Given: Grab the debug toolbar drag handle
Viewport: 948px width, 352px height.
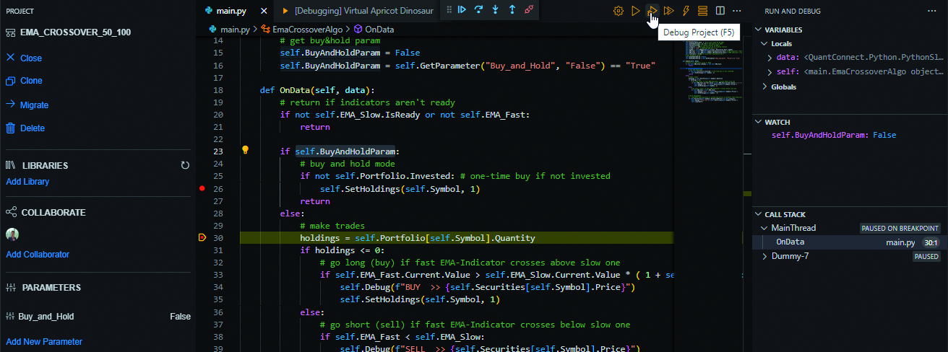Looking at the screenshot, I should pos(449,10).
